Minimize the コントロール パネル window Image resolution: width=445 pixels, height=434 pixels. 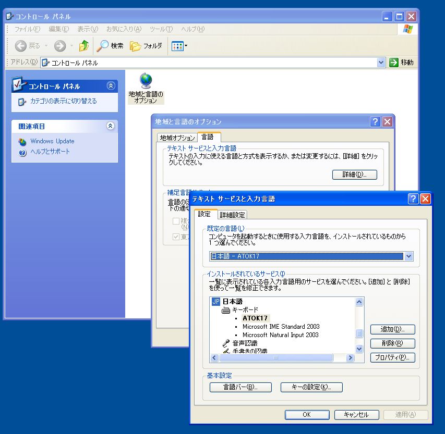coord(387,17)
